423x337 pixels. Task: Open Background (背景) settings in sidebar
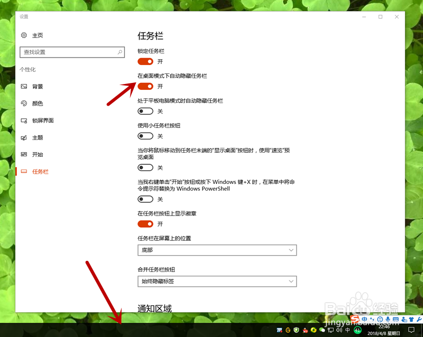coord(38,86)
